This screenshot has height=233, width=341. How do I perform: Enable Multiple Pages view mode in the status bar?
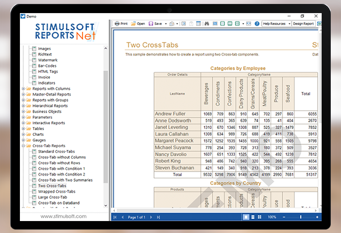(260, 217)
